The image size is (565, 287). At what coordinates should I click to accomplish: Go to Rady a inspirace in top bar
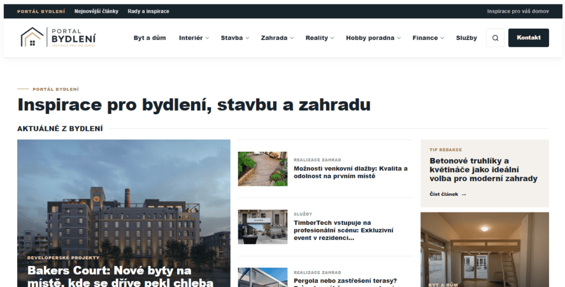(148, 11)
